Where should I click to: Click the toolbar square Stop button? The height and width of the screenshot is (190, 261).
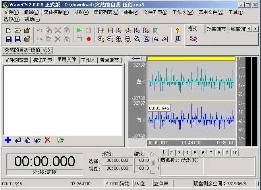pos(79,39)
